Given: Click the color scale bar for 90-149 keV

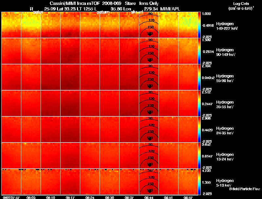Looking at the screenshot, I should point(199,51).
